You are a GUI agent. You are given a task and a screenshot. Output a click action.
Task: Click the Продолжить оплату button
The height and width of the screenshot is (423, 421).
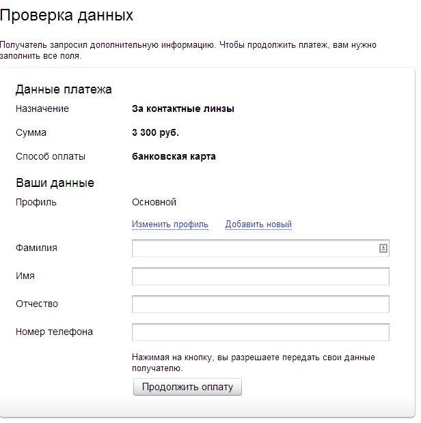point(187,387)
